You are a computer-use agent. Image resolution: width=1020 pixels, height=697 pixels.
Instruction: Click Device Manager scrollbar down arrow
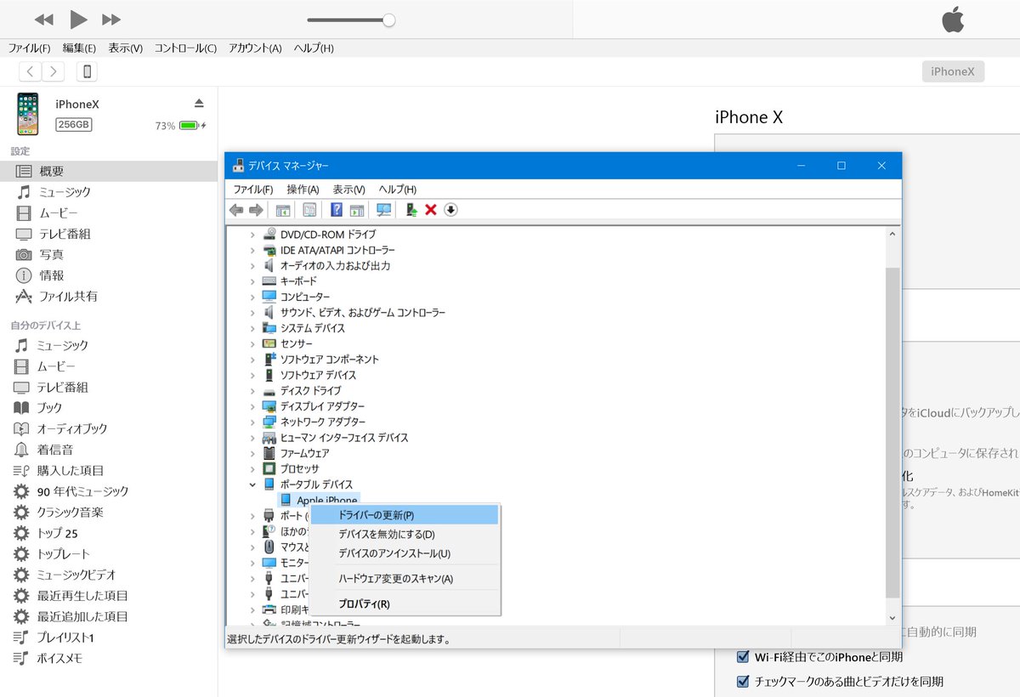coord(892,618)
